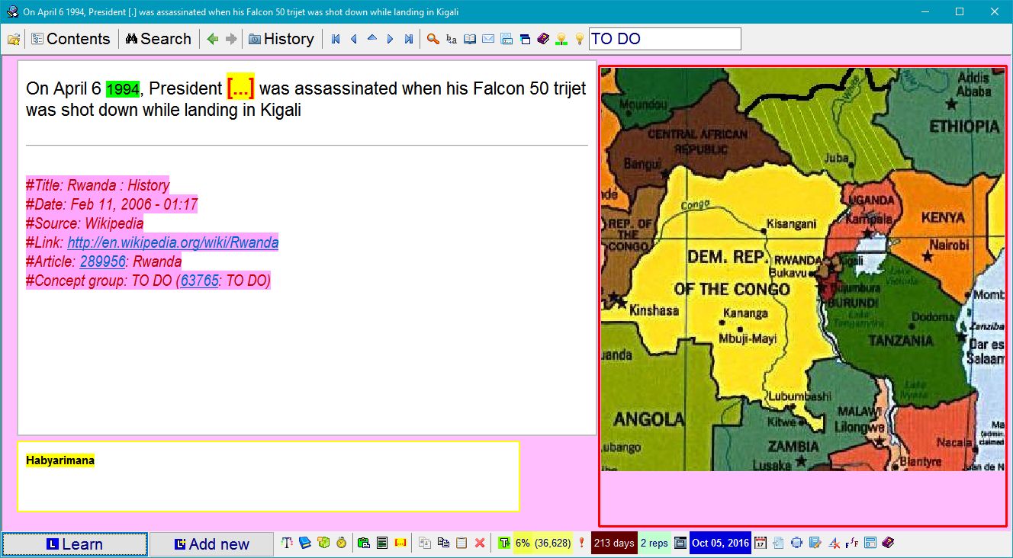This screenshot has height=558, width=1013.
Task: Open the Contents window
Action: click(71, 39)
